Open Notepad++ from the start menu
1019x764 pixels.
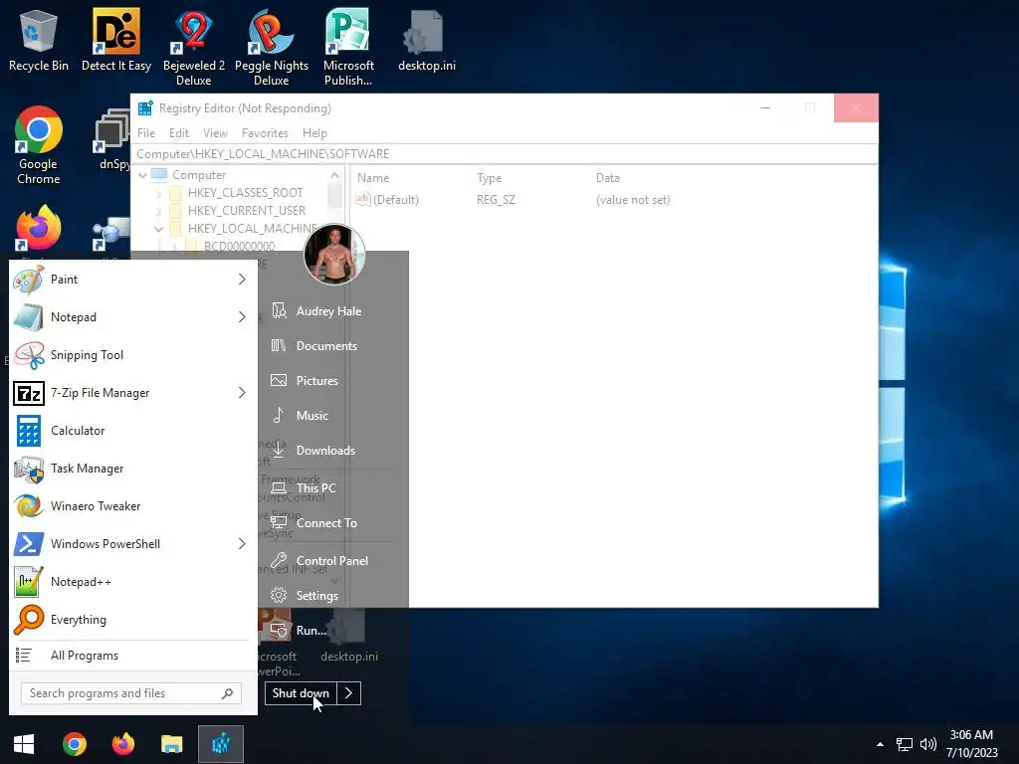pyautogui.click(x=130, y=581)
